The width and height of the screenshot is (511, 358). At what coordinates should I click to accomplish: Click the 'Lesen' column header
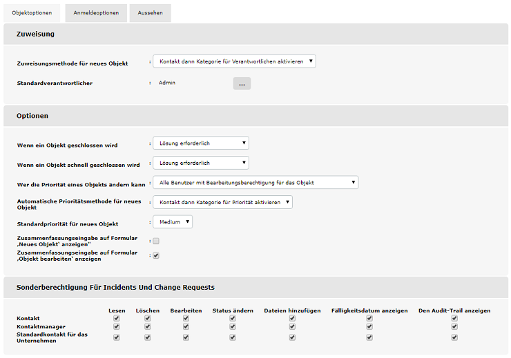click(117, 310)
